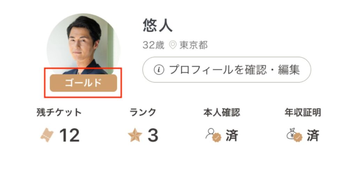
Task: Click the 東京都 location text
Action: [193, 45]
